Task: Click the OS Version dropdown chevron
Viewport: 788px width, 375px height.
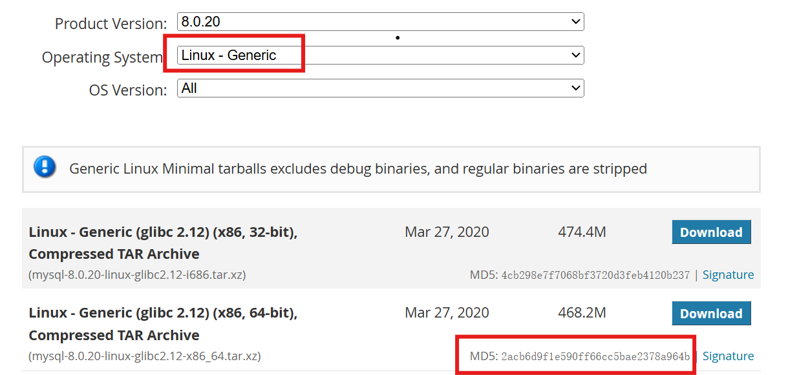Action: point(576,88)
